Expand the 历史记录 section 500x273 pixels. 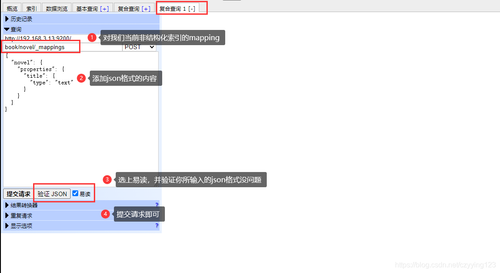(81, 19)
